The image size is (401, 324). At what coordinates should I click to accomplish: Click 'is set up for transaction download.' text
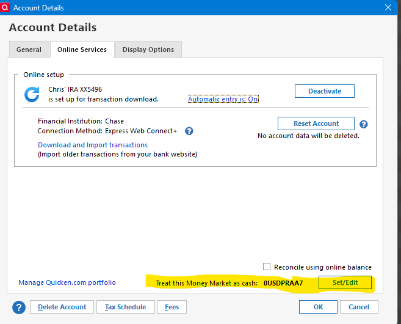tap(103, 99)
